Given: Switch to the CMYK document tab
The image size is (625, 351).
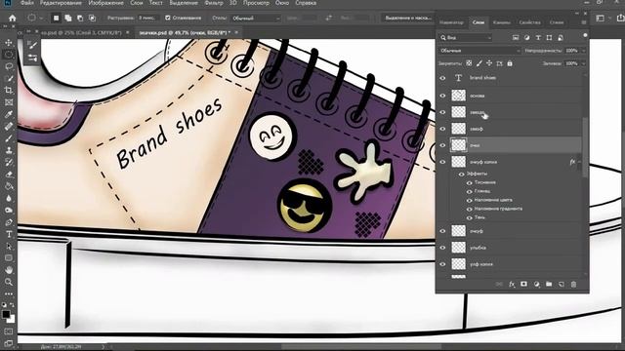Looking at the screenshot, I should [82, 32].
